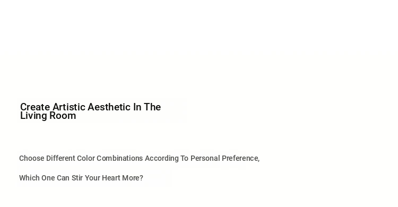Click the word "Artistic" in the heading
The height and width of the screenshot is (207, 398).
[69, 107]
